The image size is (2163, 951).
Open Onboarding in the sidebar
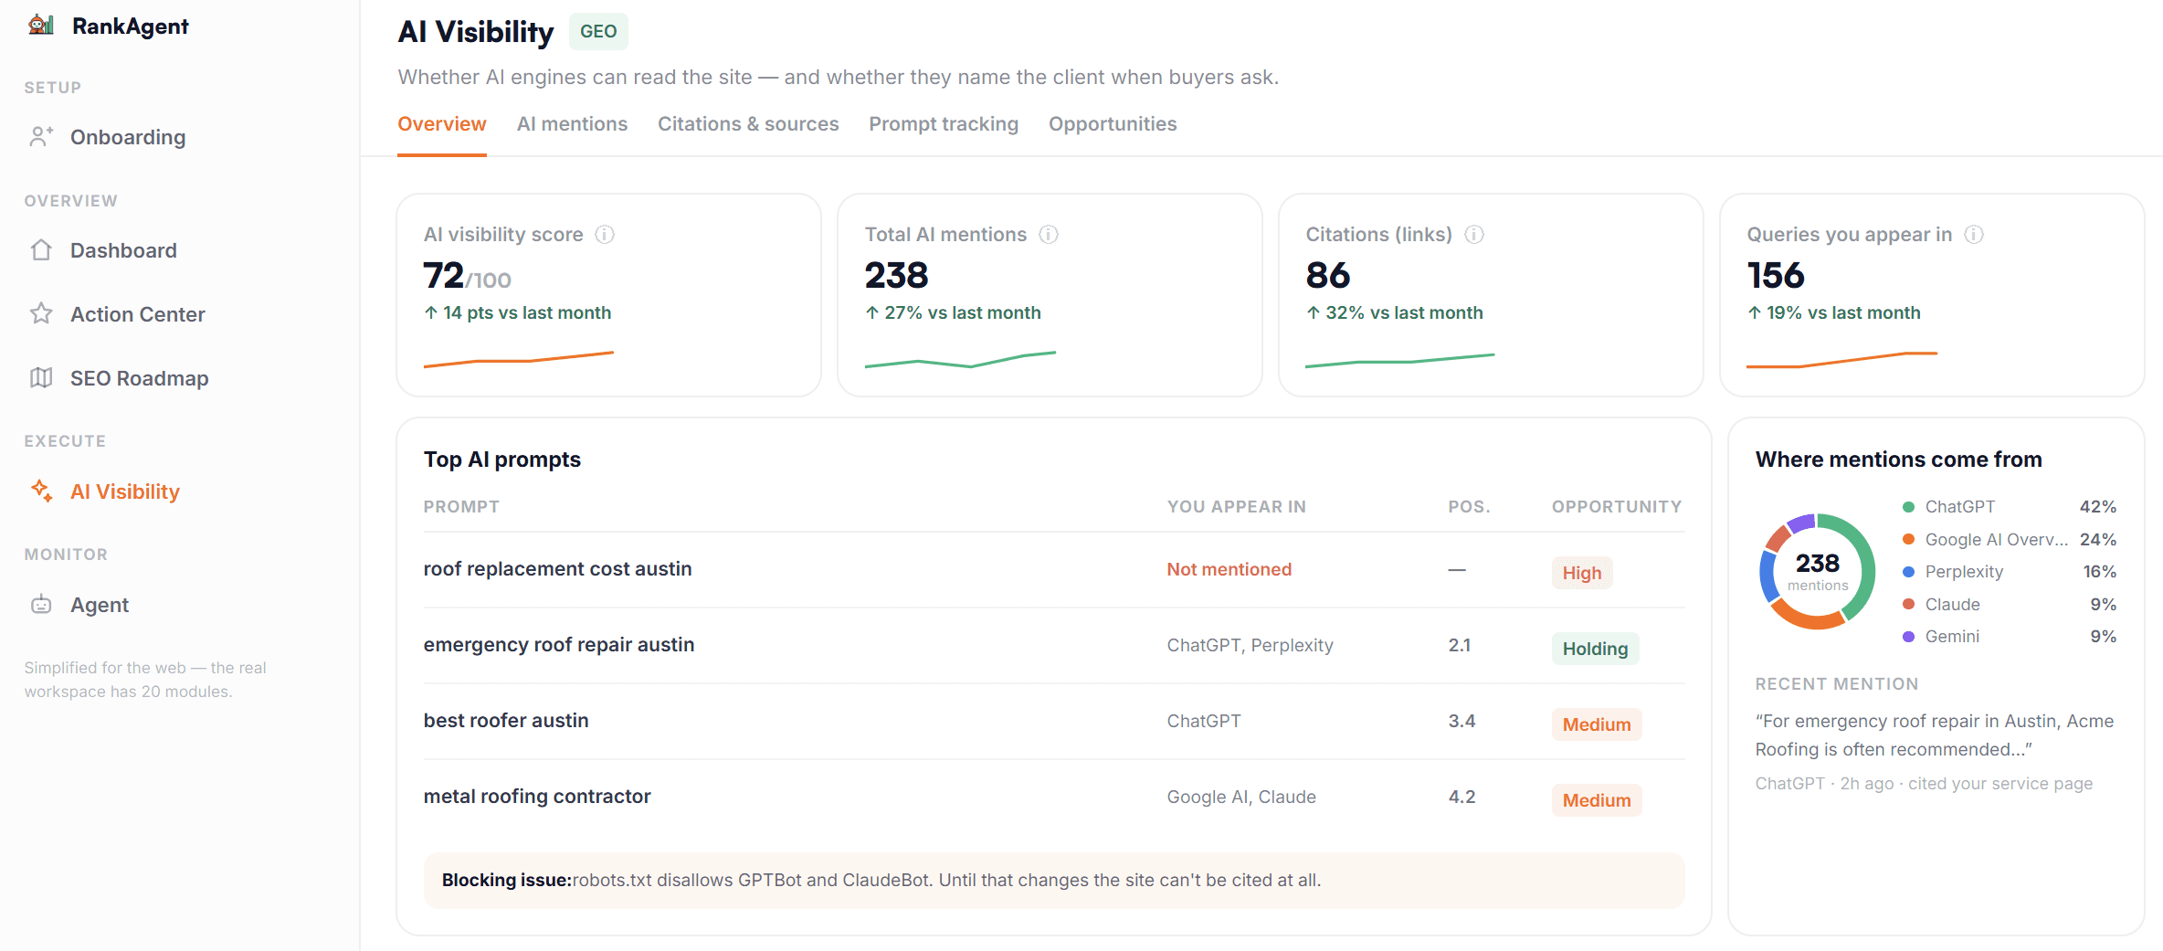coord(128,137)
